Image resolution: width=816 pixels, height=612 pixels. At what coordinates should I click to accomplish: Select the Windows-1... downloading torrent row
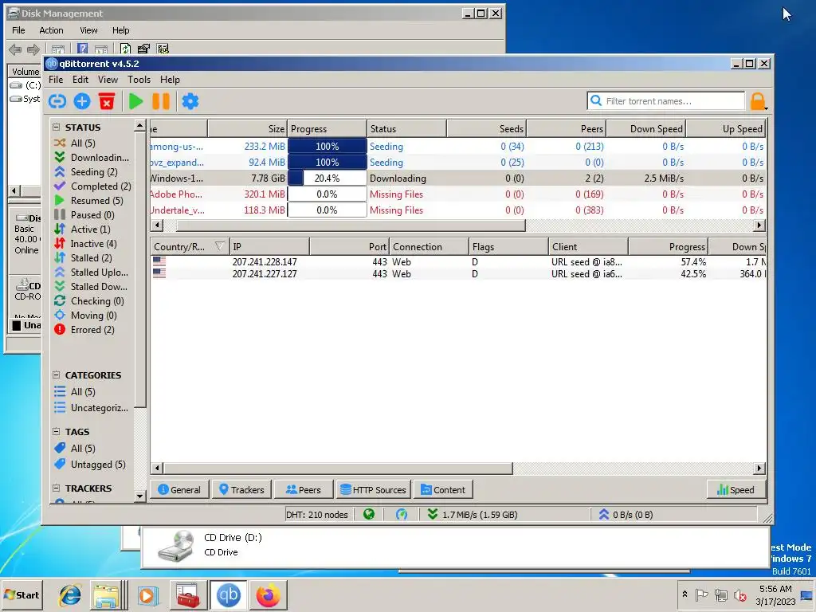tap(458, 178)
